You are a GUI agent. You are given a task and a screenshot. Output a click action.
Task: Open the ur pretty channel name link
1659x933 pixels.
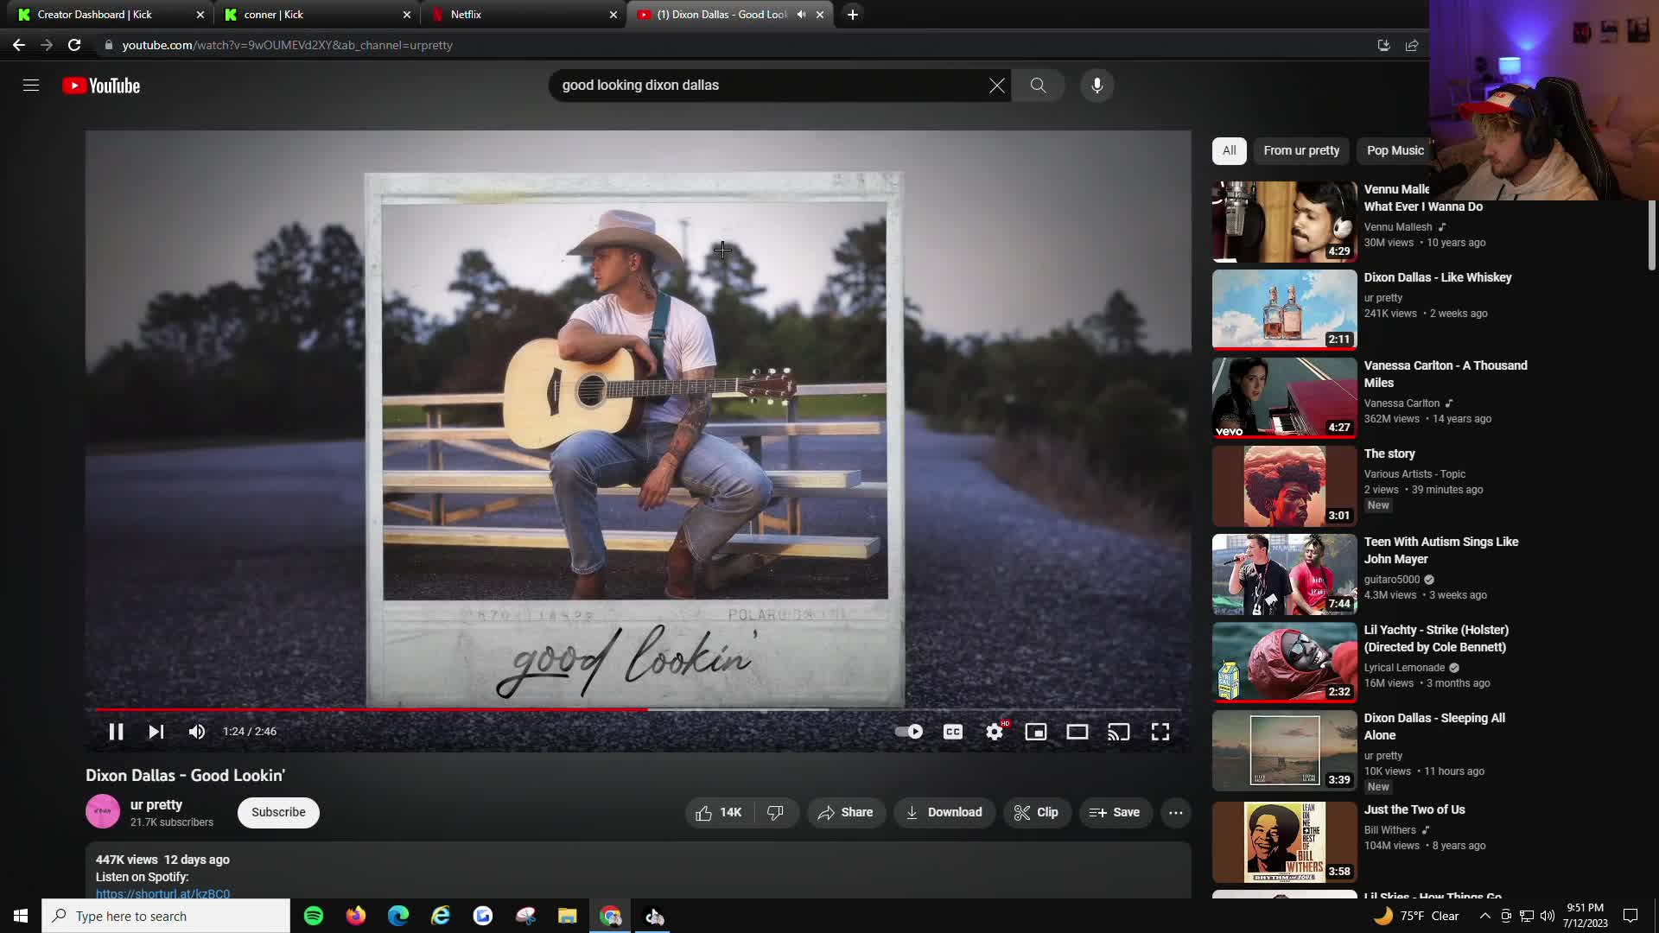pyautogui.click(x=156, y=805)
